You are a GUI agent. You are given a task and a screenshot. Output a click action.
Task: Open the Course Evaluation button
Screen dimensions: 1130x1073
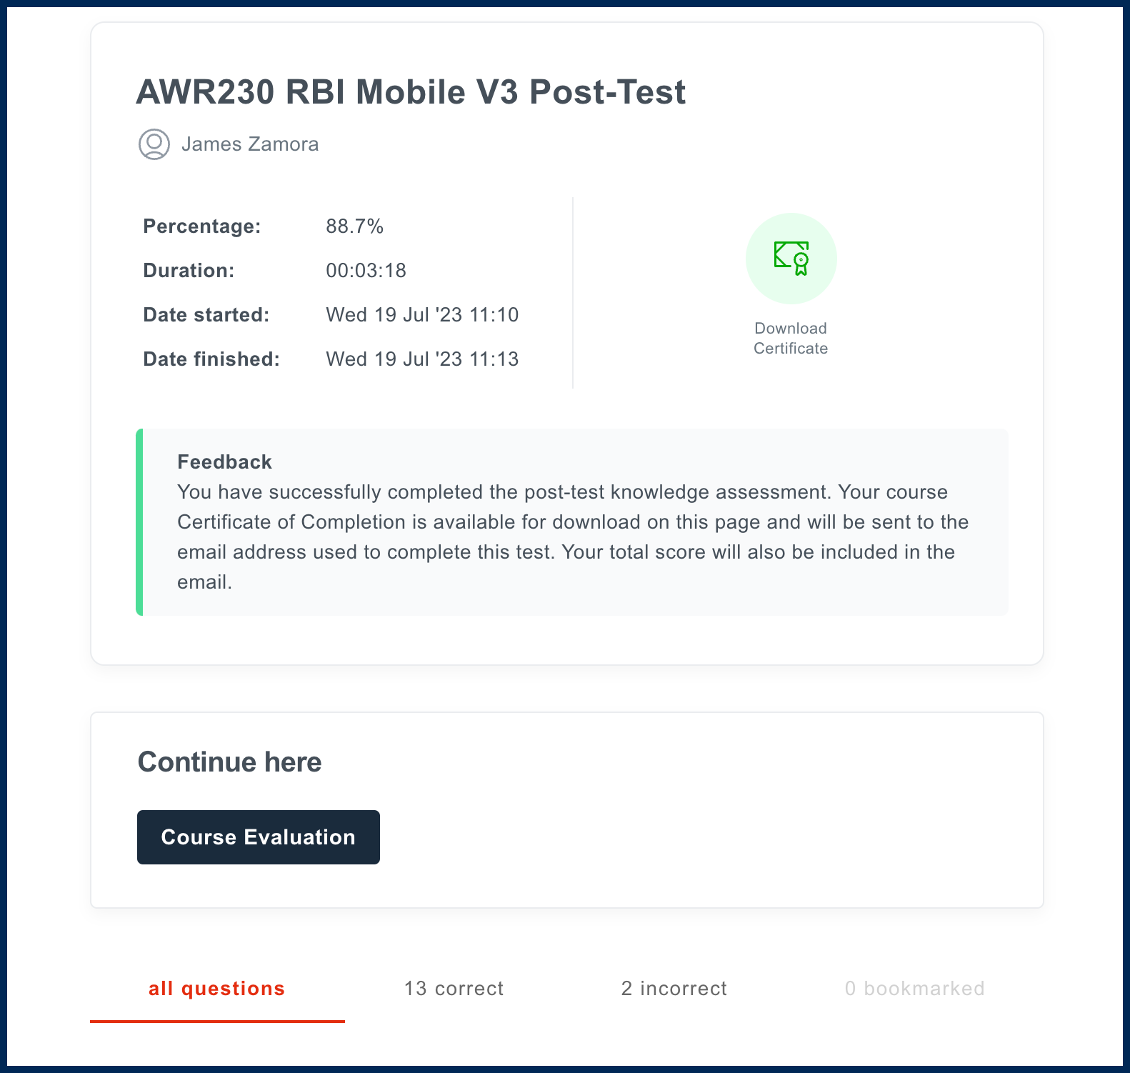[x=258, y=837]
